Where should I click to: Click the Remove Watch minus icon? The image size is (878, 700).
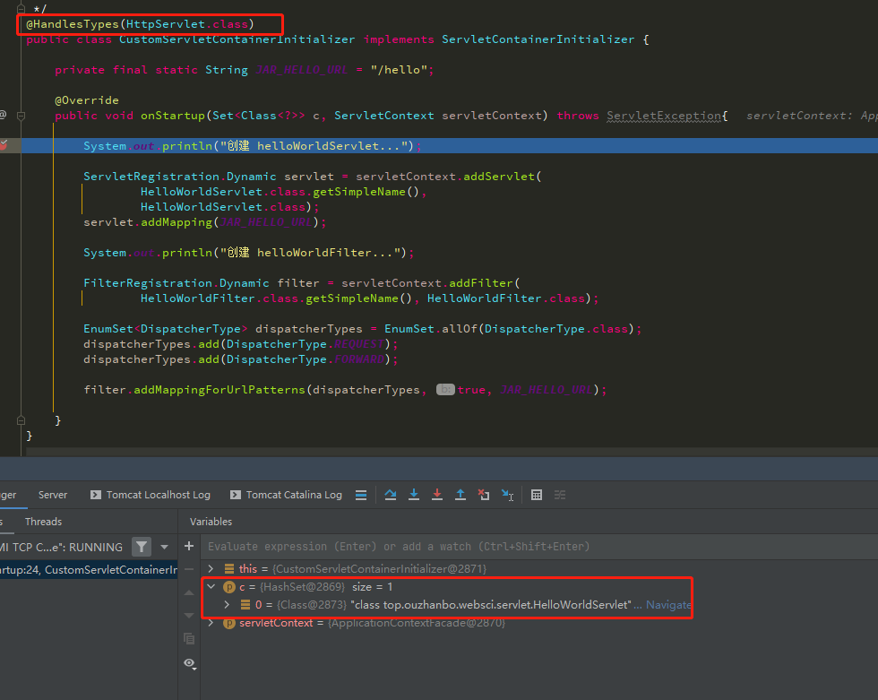(x=189, y=569)
